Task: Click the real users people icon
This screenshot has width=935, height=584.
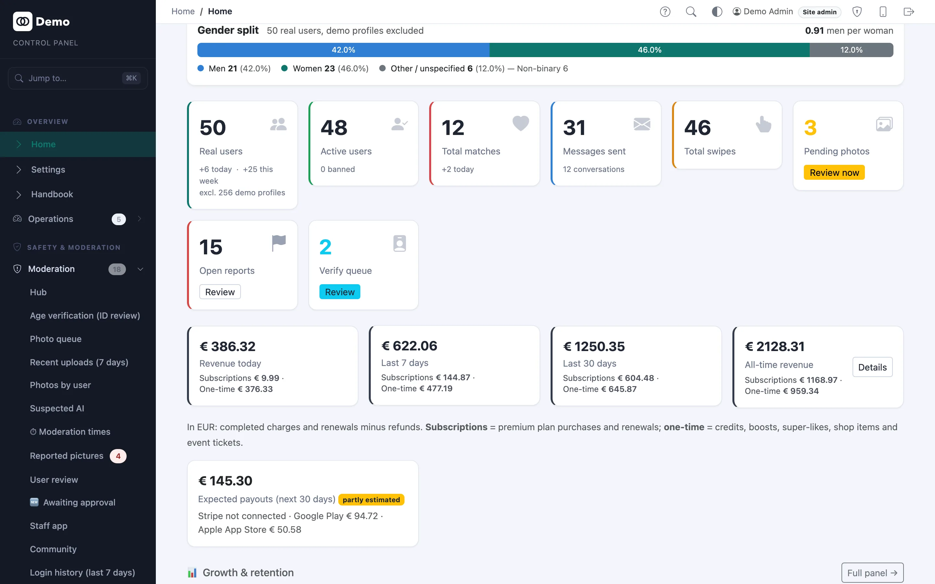Action: coord(278,124)
